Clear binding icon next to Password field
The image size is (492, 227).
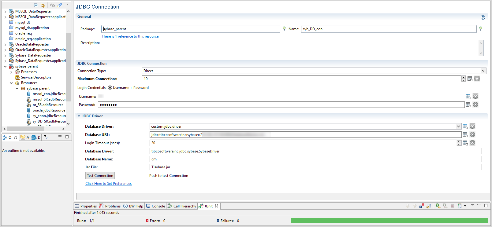coord(475,105)
